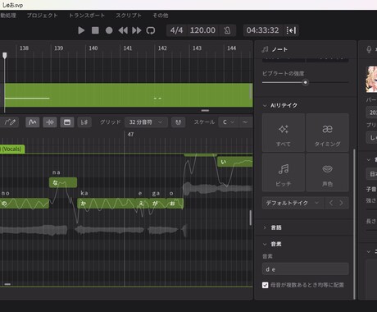
Task: Click the tilde scale-type dropdown
Action: (x=245, y=122)
